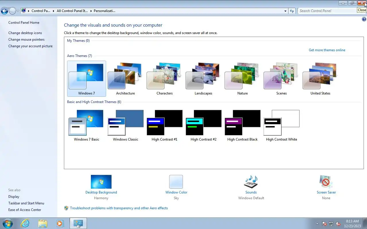Pick the Scenes theme

pos(281,79)
